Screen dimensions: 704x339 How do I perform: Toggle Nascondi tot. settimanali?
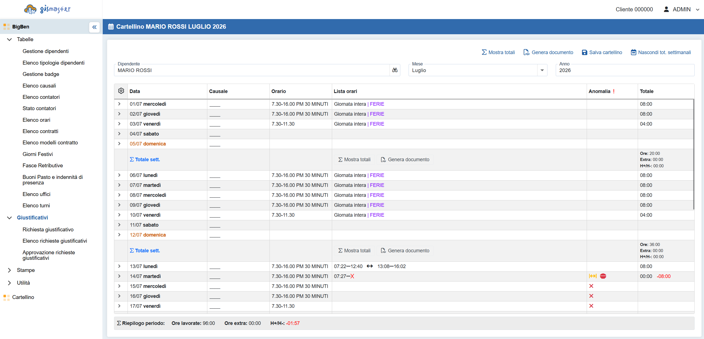click(x=661, y=52)
